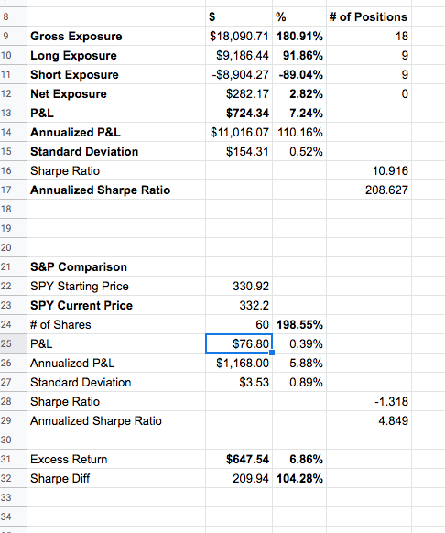Select the SPY Current Price 332.2 cell
Viewport: 445px width, 533px height.
tap(239, 305)
